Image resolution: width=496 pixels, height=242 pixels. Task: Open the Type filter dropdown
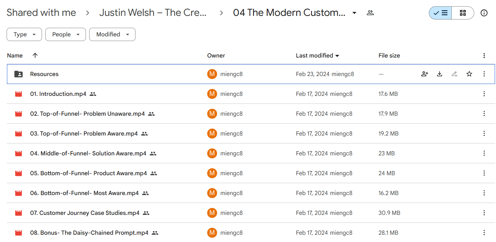(x=24, y=34)
